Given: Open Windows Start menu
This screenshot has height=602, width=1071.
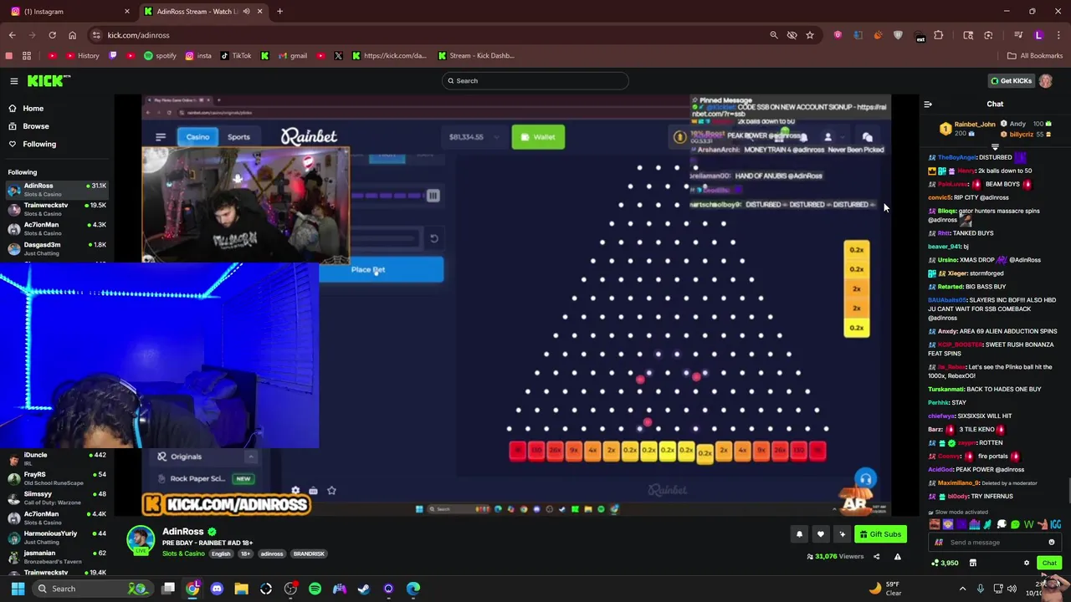Looking at the screenshot, I should (18, 589).
